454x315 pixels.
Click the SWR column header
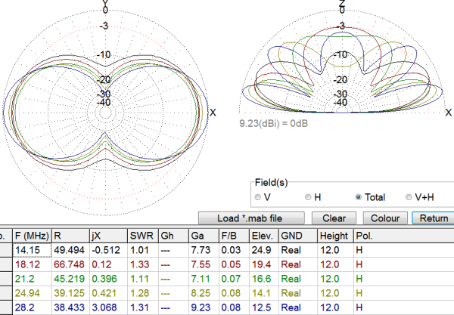143,236
